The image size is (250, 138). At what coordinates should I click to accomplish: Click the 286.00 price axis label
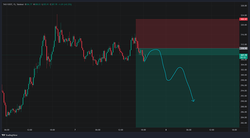click(x=243, y=112)
